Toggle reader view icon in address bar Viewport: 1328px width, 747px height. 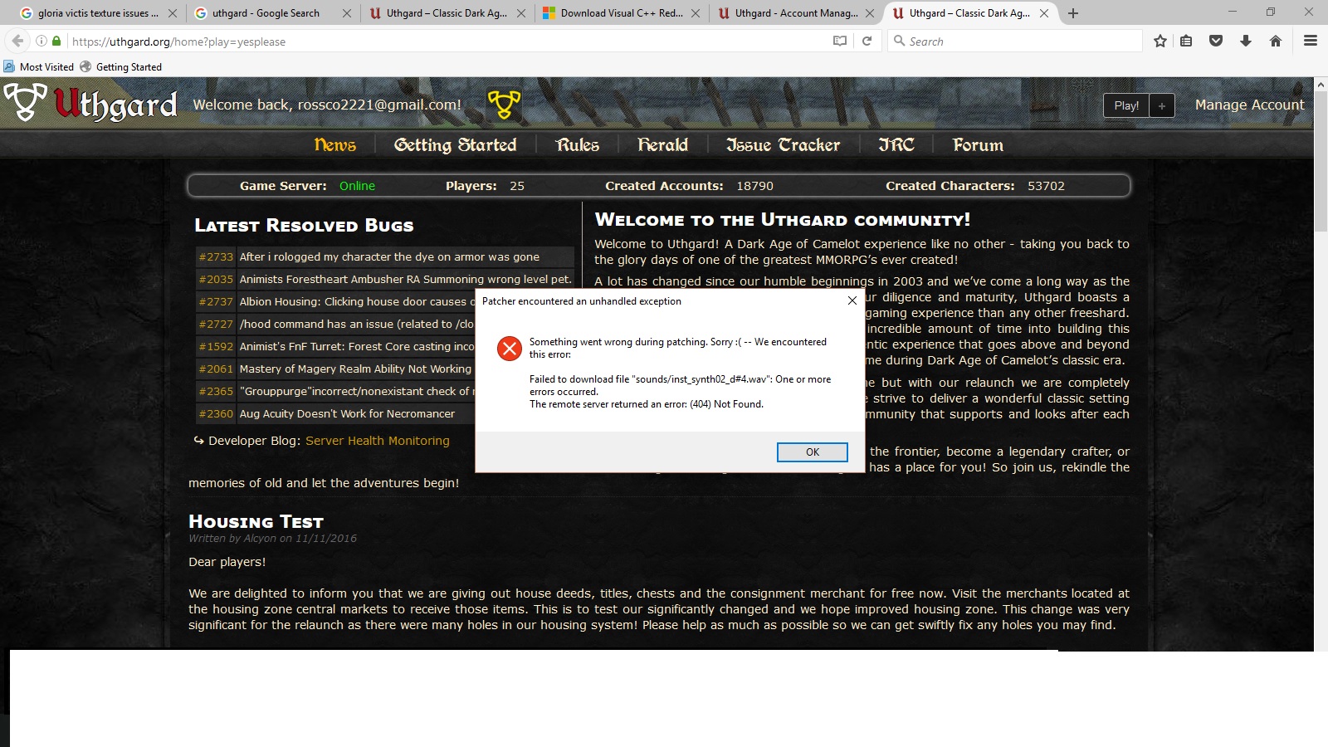coord(840,41)
